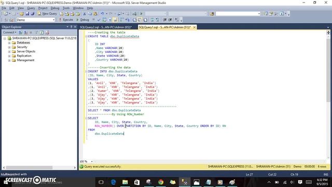The height and width of the screenshot is (187, 332).
Task: Close the SQLQuery1.sql tab
Action: point(194,27)
